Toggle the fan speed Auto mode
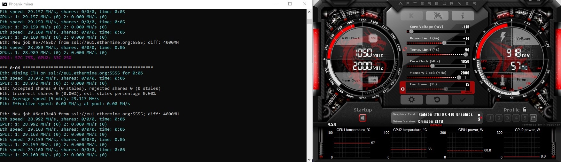The image size is (561, 162). (x=468, y=92)
